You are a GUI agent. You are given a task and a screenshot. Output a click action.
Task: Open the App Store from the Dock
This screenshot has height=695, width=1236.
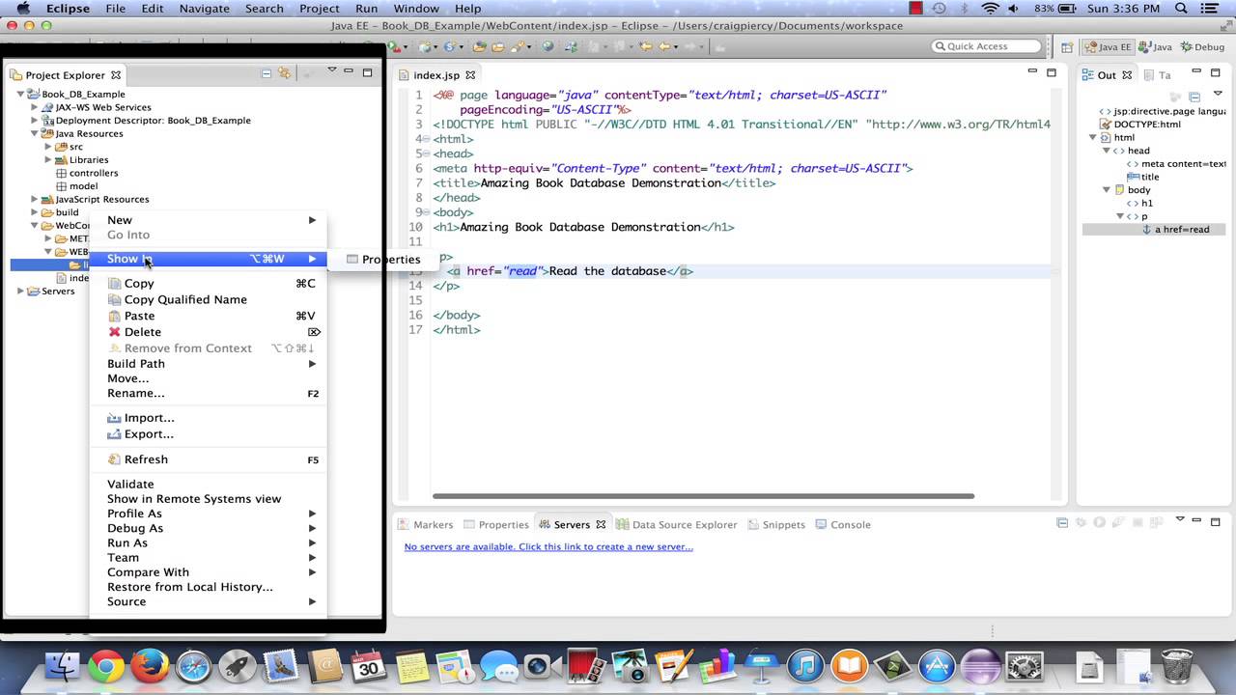click(x=935, y=666)
